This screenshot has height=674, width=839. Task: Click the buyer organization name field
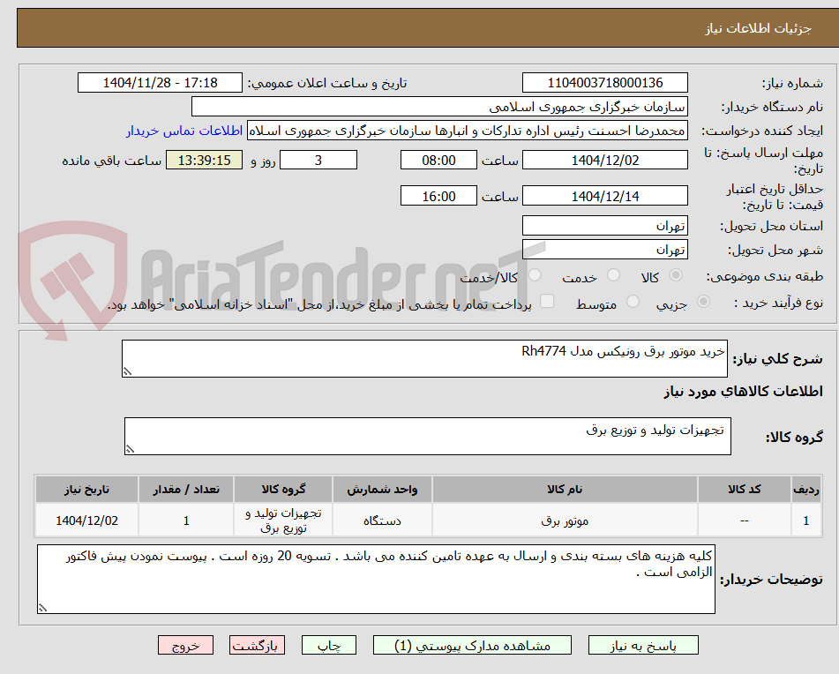[439, 107]
